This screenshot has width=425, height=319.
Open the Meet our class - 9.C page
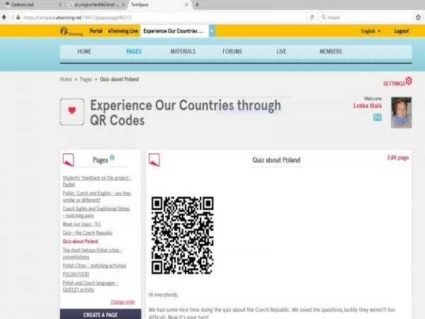(82, 224)
